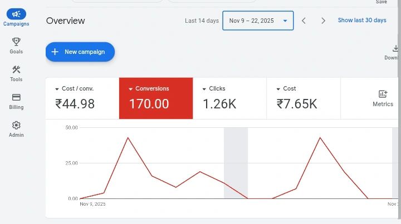Go to next date range arrow
The image size is (401, 224).
click(323, 21)
